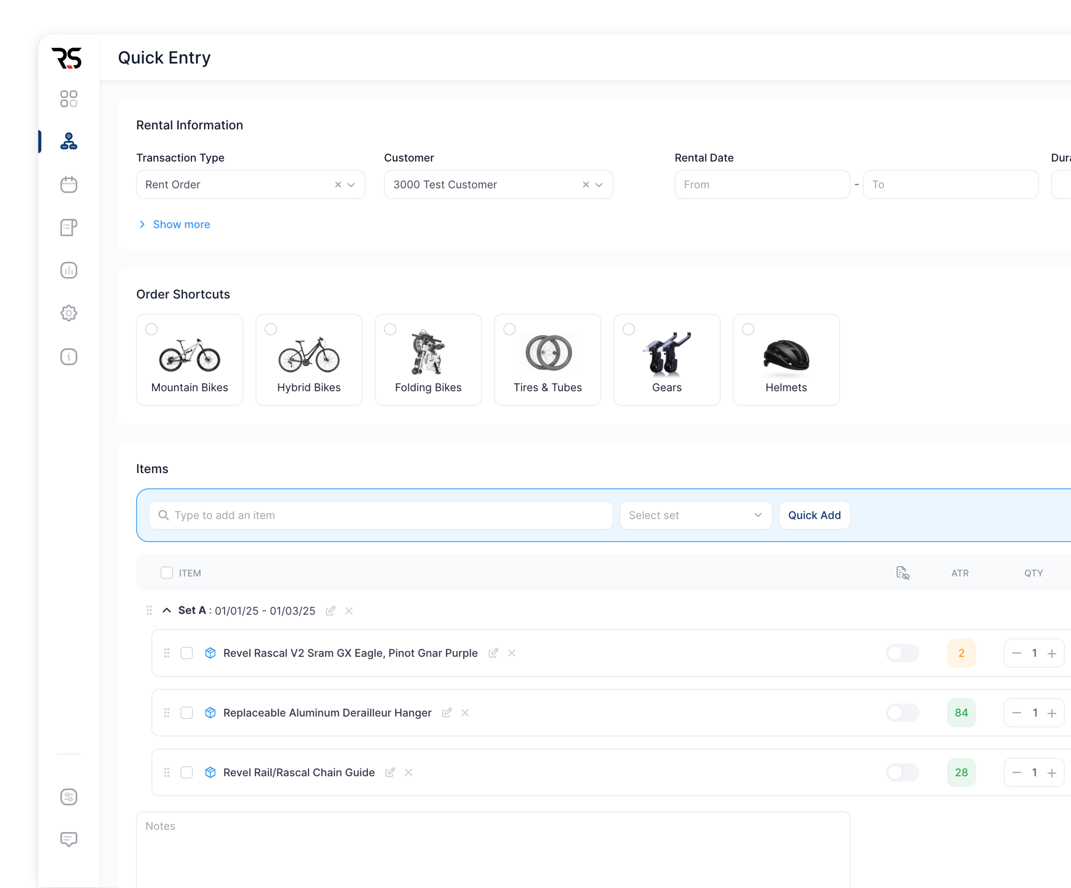Click the Rental Date From field

pos(762,184)
